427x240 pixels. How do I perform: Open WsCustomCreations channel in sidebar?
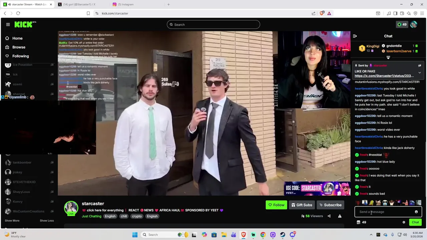(x=29, y=211)
